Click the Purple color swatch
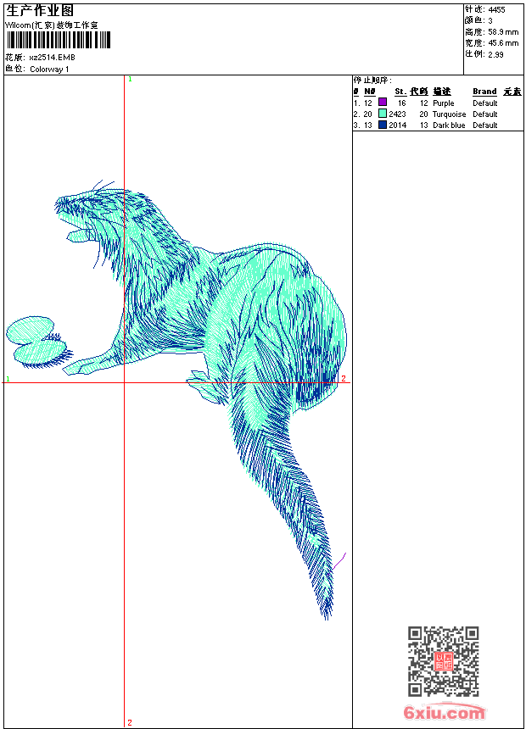 (383, 103)
